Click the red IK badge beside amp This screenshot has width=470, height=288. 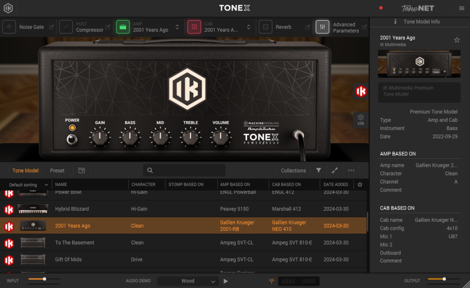pyautogui.click(x=361, y=91)
